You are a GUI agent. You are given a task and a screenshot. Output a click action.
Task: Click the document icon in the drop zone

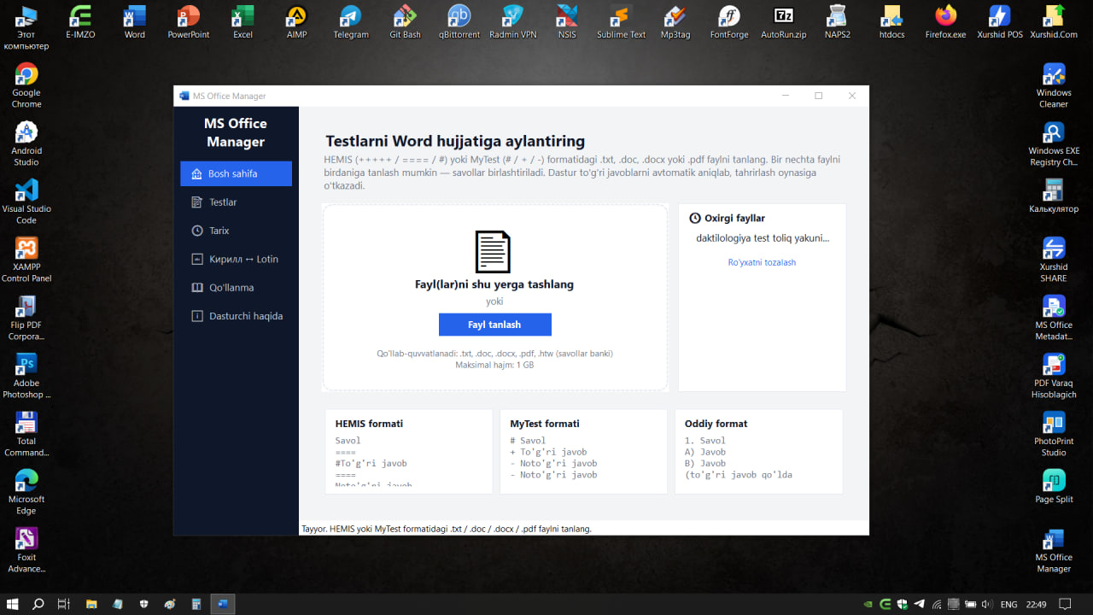pyautogui.click(x=493, y=252)
